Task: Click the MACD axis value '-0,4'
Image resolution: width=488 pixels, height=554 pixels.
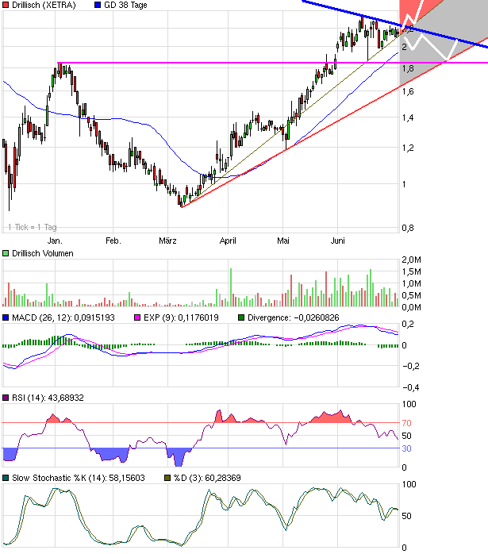Action: tap(411, 387)
